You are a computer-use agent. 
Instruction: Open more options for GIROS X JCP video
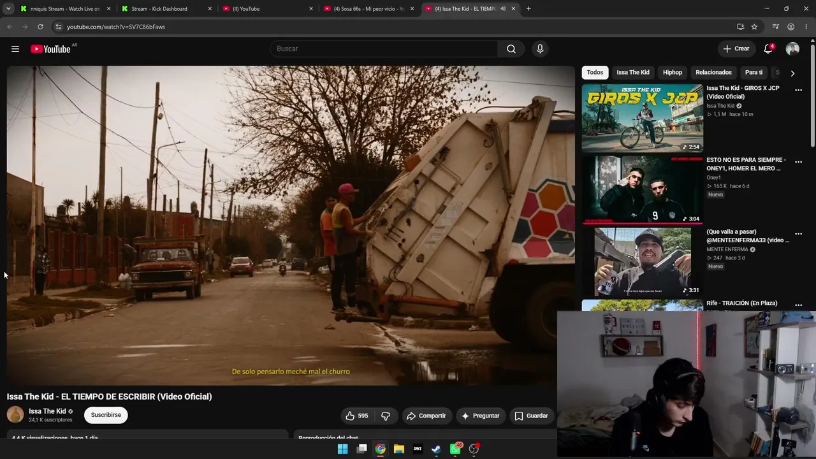coord(798,90)
